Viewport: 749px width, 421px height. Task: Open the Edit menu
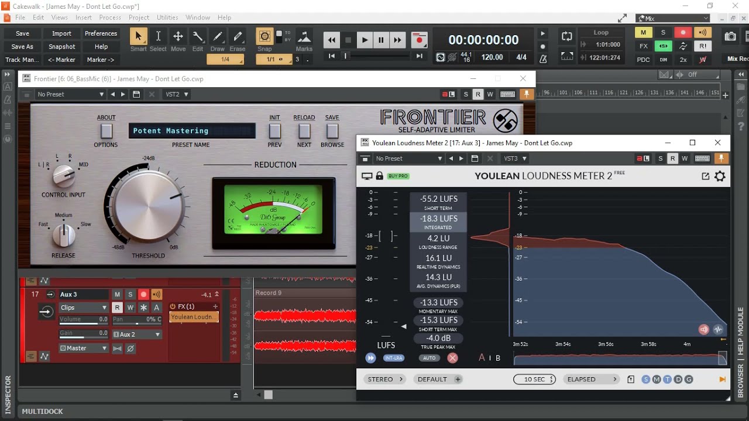39,18
